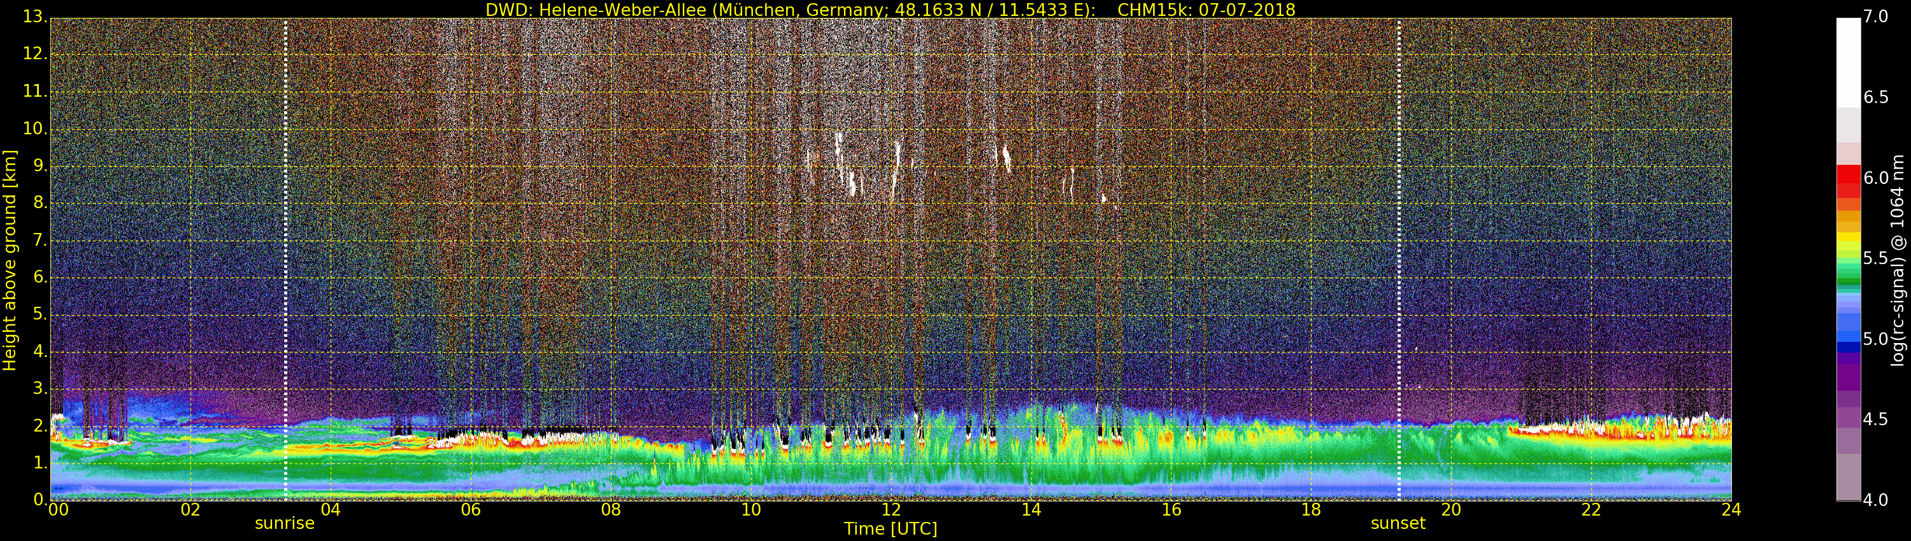Click the sunset label below the time axis
Viewport: 1911px width, 541px height.
click(x=1398, y=523)
